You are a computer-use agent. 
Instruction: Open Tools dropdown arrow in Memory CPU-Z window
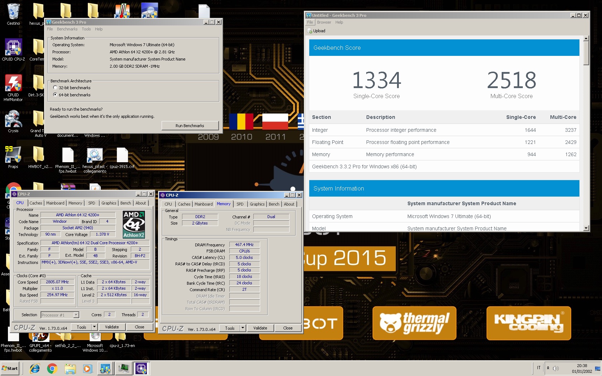tap(243, 328)
